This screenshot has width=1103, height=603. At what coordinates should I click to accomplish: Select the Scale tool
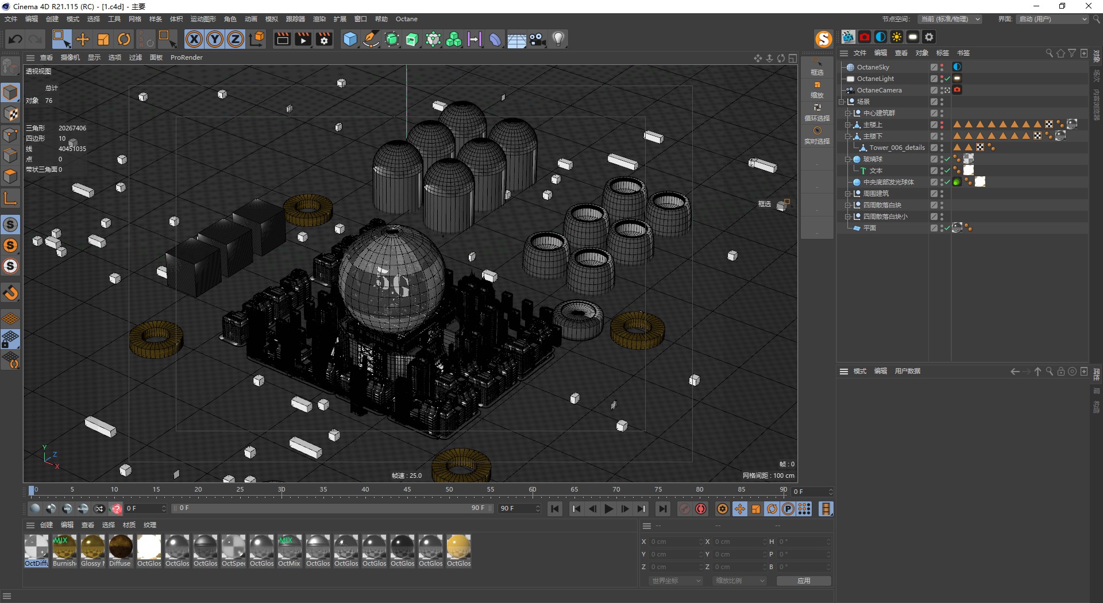click(103, 39)
